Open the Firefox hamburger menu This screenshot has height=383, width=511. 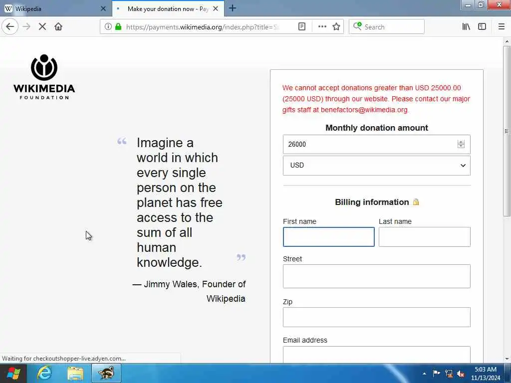(x=502, y=27)
